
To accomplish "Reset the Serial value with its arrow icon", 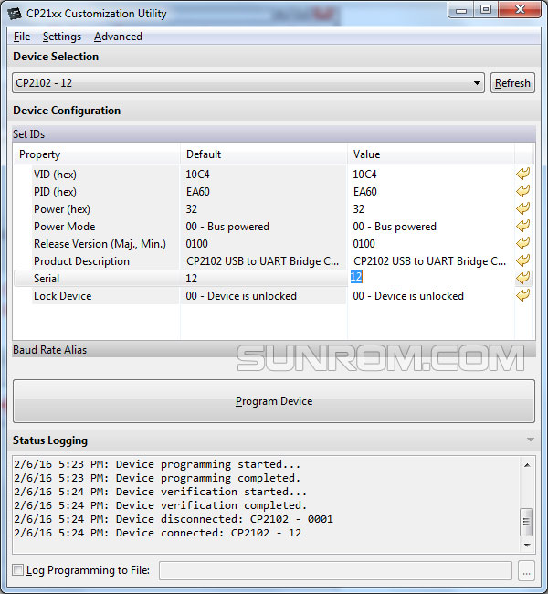I will pyautogui.click(x=523, y=279).
